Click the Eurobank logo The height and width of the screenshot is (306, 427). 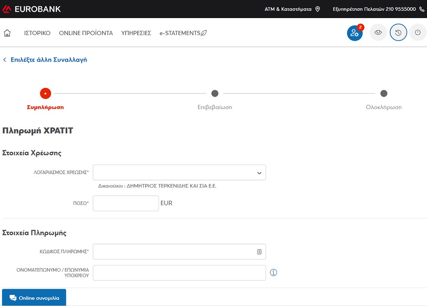click(32, 9)
